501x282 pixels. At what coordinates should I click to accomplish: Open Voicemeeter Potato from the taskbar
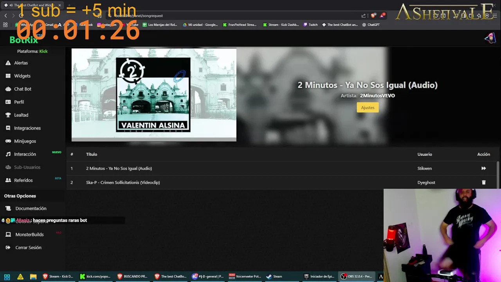[245, 277]
